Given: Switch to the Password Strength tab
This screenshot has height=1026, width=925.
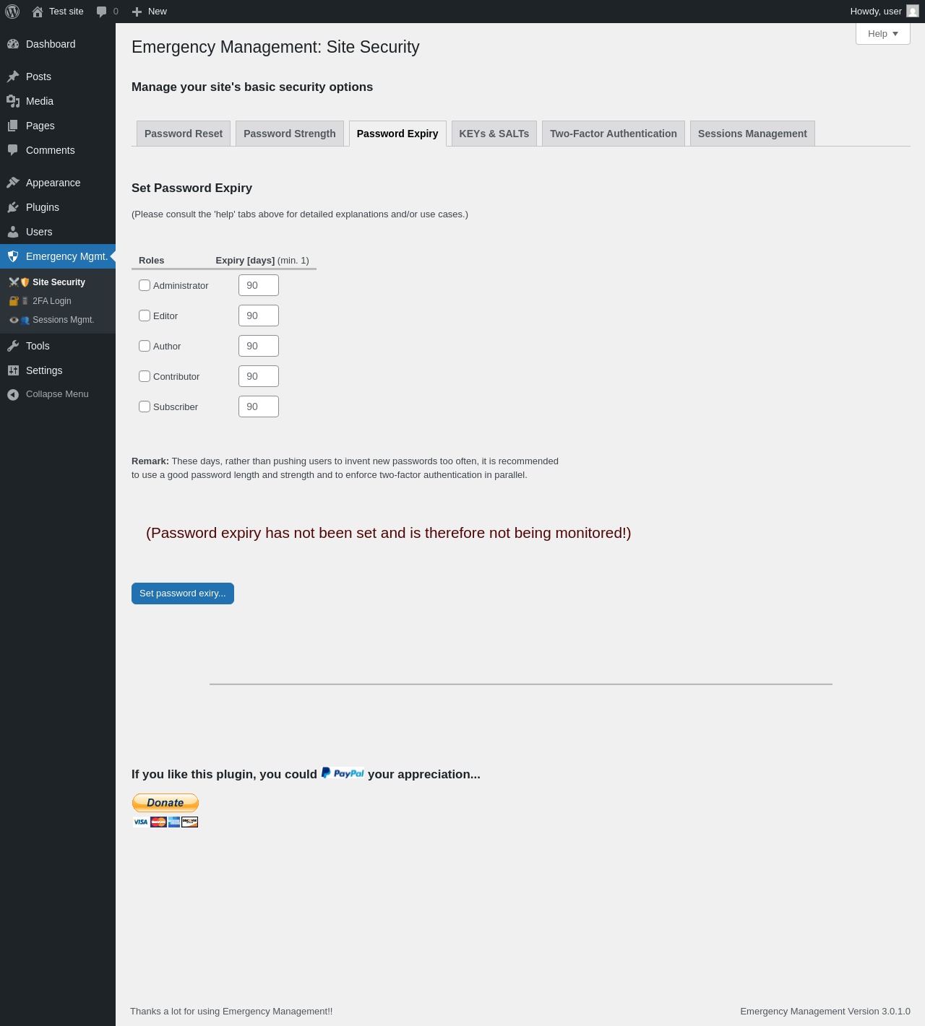Looking at the screenshot, I should [289, 134].
